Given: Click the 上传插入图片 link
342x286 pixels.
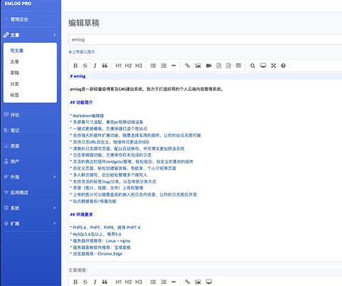Looking at the screenshot, I should tap(82, 52).
